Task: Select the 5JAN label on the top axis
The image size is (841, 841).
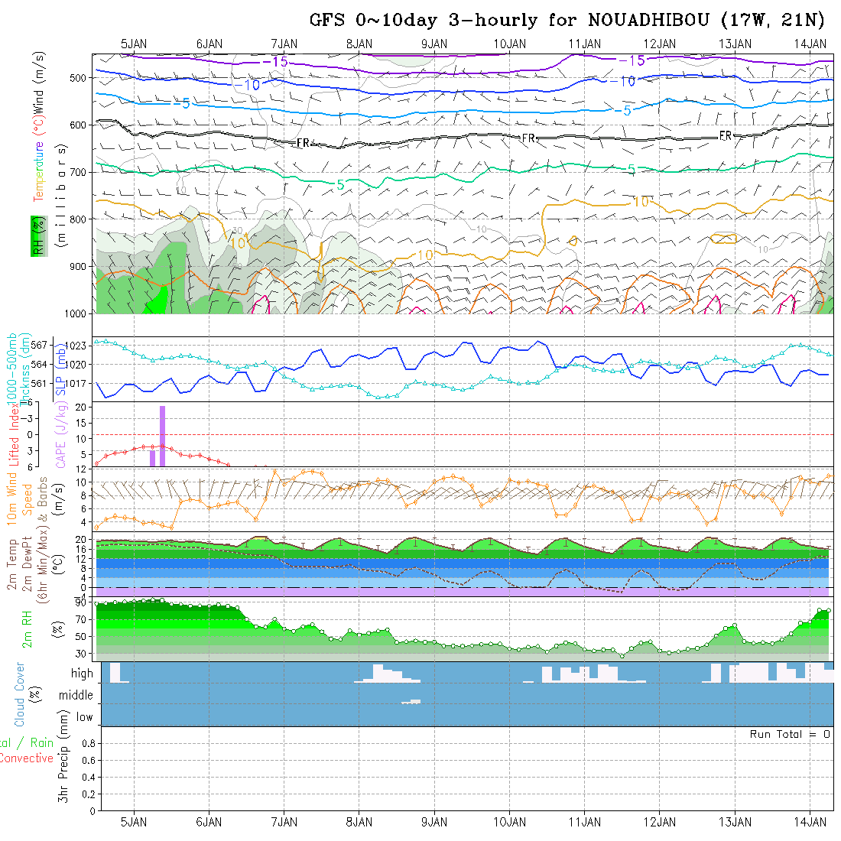Action: [x=134, y=44]
